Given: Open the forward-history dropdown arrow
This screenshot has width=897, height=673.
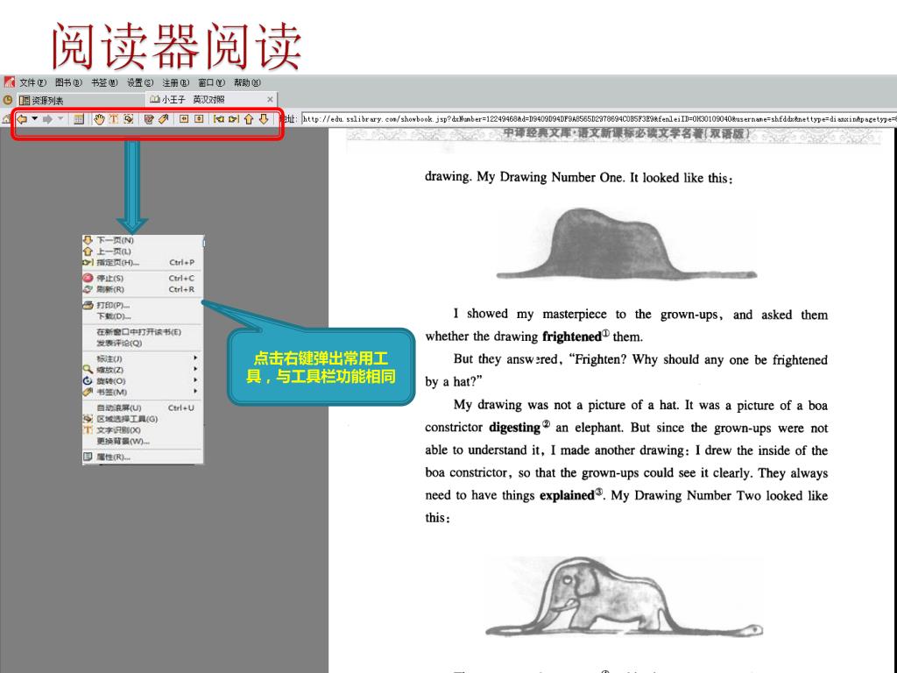Looking at the screenshot, I should coord(60,119).
